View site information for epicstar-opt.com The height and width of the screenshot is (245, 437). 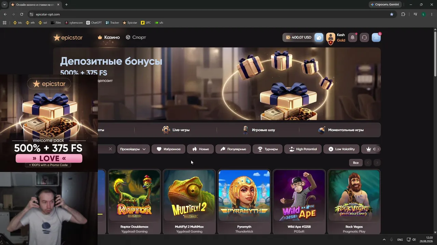31,14
